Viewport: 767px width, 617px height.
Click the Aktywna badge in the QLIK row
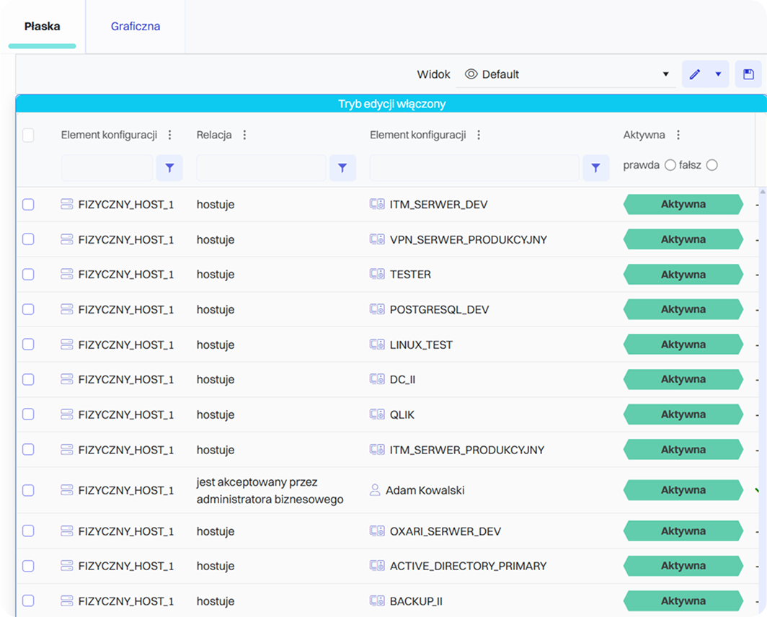pyautogui.click(x=683, y=414)
